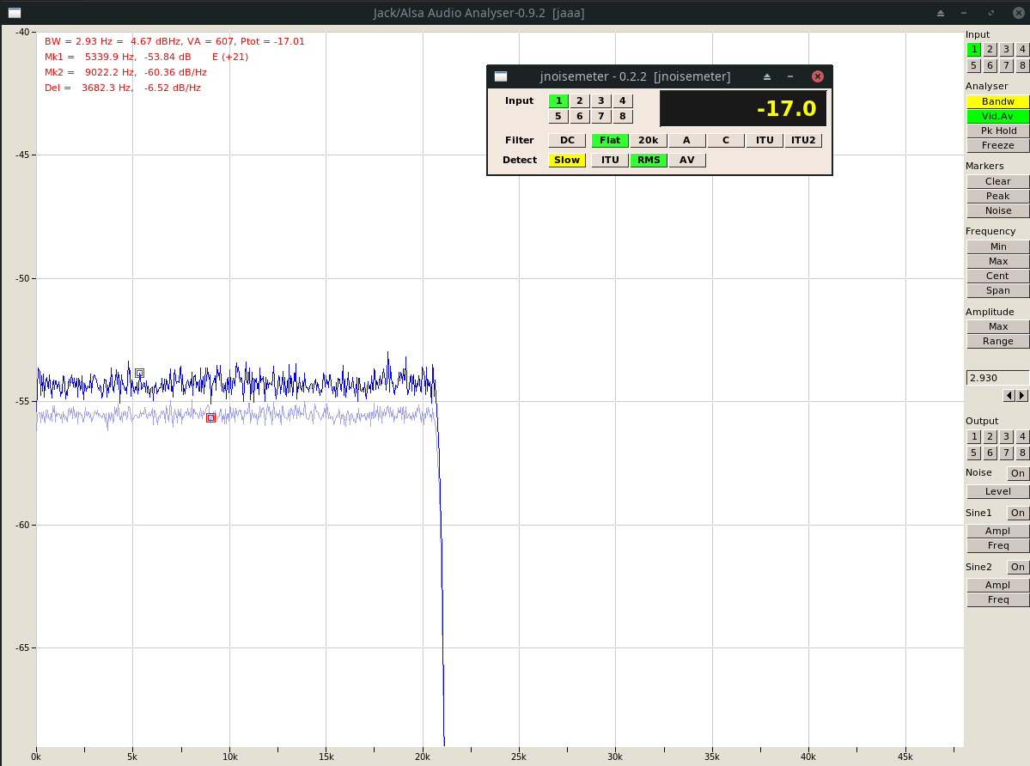Select jaaa Input channel 2
1030x766 pixels.
990,49
